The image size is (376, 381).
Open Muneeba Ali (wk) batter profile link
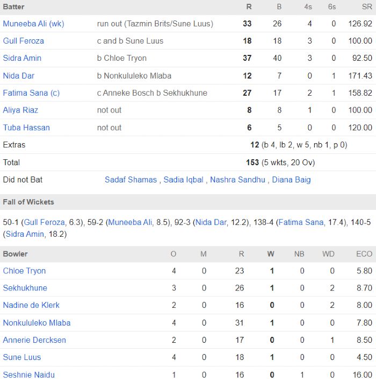click(x=33, y=24)
